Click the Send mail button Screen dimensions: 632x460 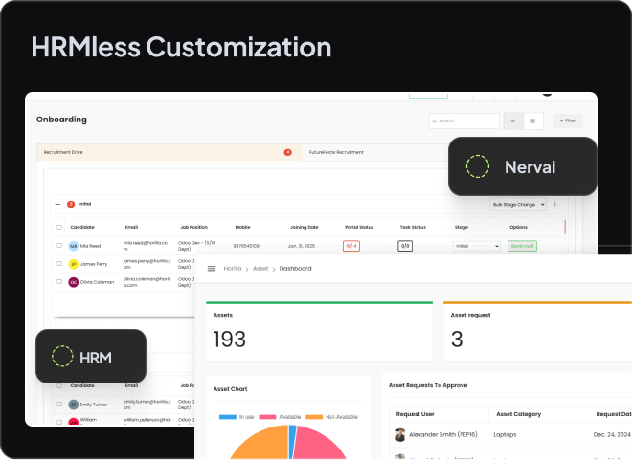click(x=523, y=246)
